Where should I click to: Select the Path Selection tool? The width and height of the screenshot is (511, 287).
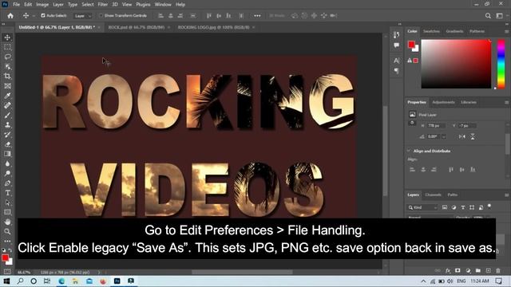coord(7,202)
